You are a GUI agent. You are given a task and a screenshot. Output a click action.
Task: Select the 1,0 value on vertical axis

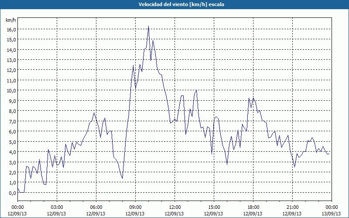tap(13, 183)
